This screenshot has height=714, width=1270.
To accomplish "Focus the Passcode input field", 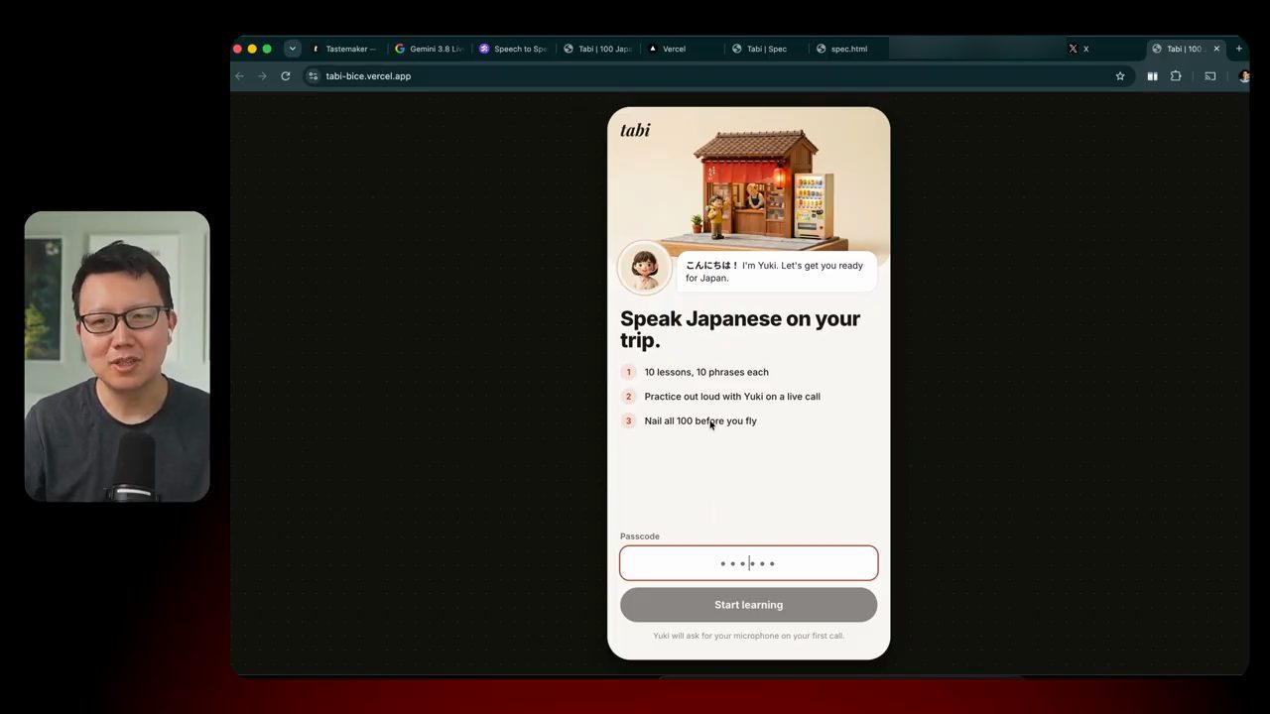I will [x=749, y=563].
